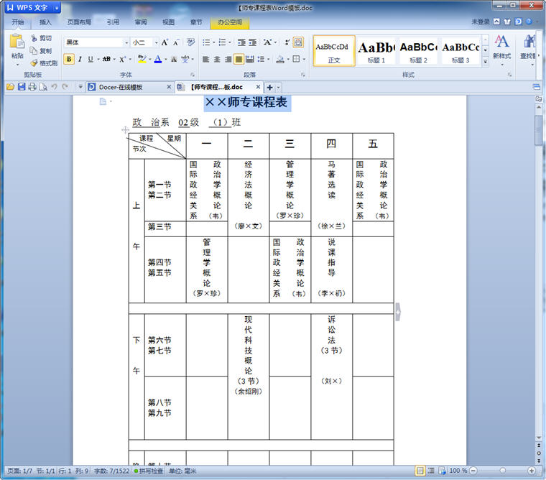Expand the borders dropdown arrow
The image size is (546, 480).
coord(304,60)
